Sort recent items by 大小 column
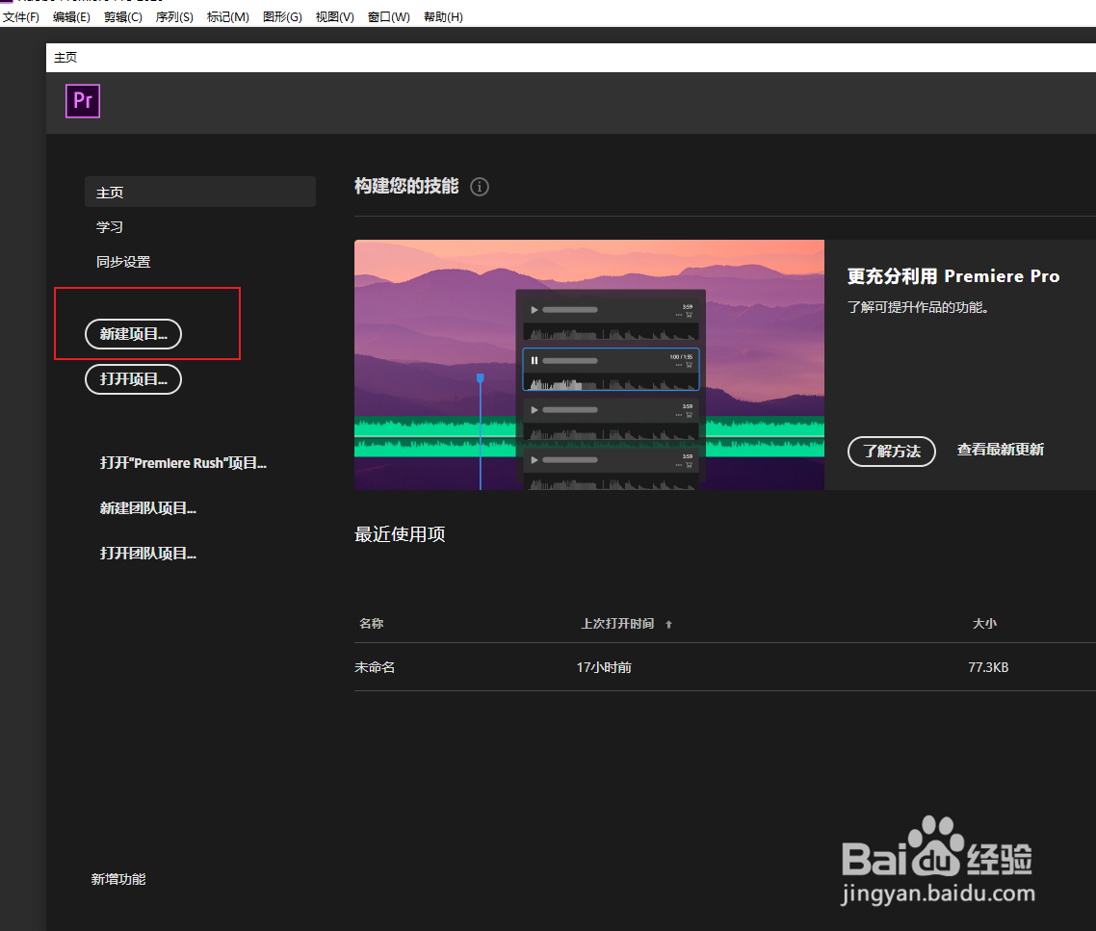This screenshot has width=1096, height=931. [984, 624]
